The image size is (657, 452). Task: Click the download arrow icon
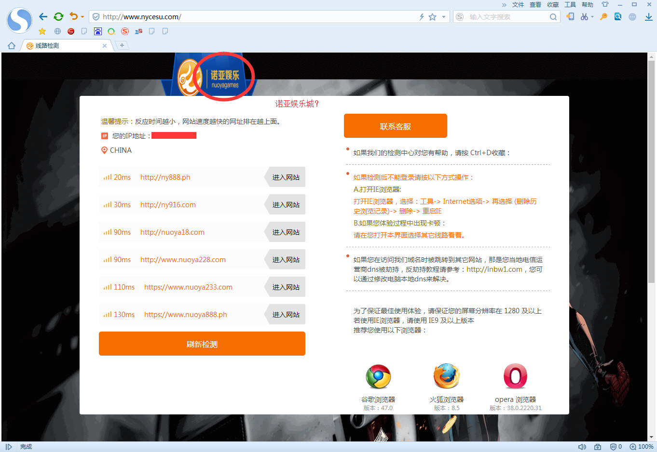coord(648,17)
